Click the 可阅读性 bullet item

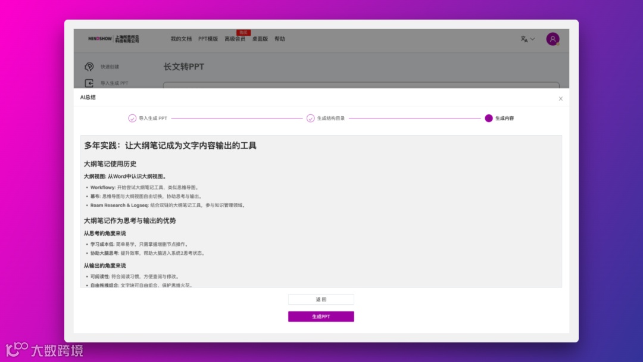tap(135, 277)
